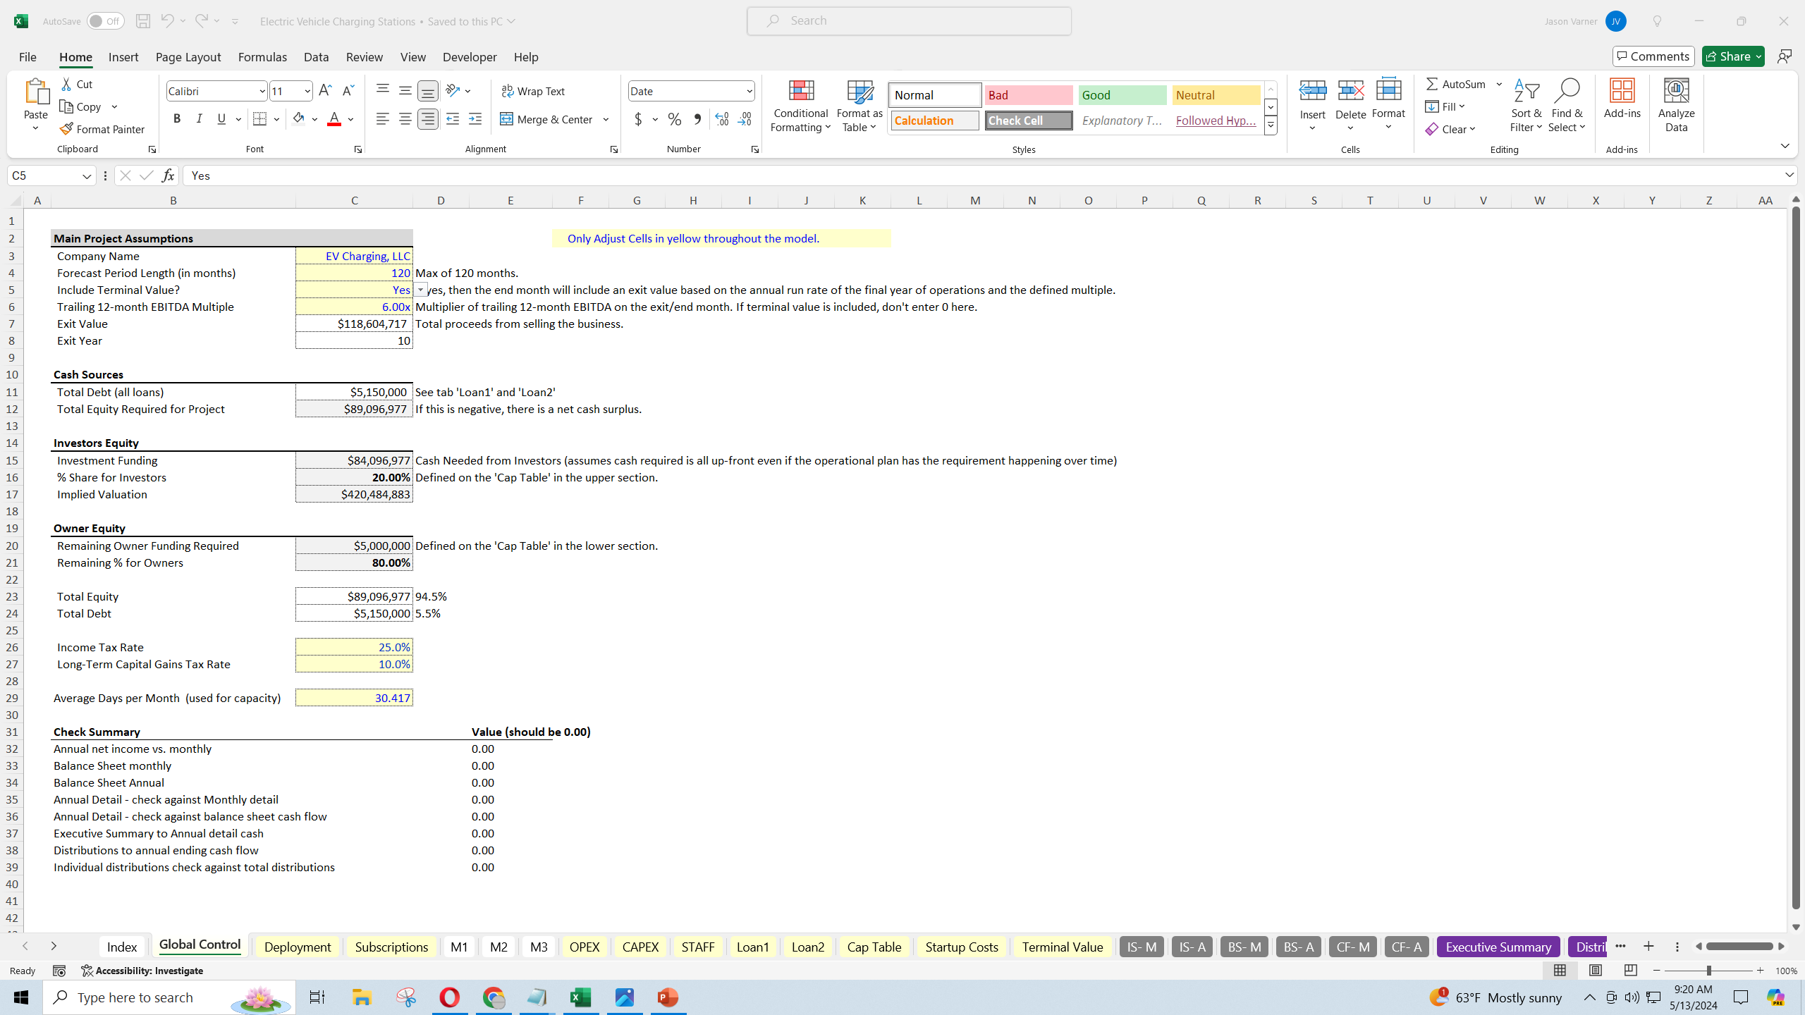Open Sort & Filter tool
Viewport: 1805px width, 1015px height.
tap(1526, 105)
